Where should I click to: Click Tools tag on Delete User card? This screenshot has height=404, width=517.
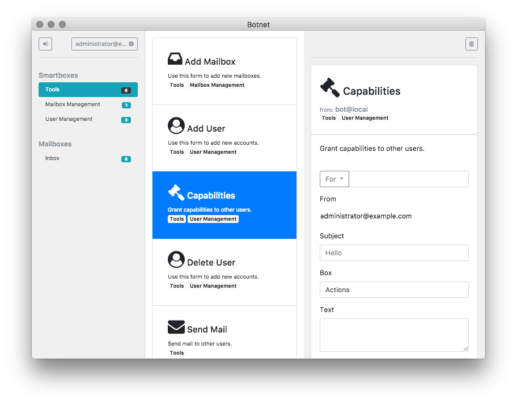[x=177, y=286]
